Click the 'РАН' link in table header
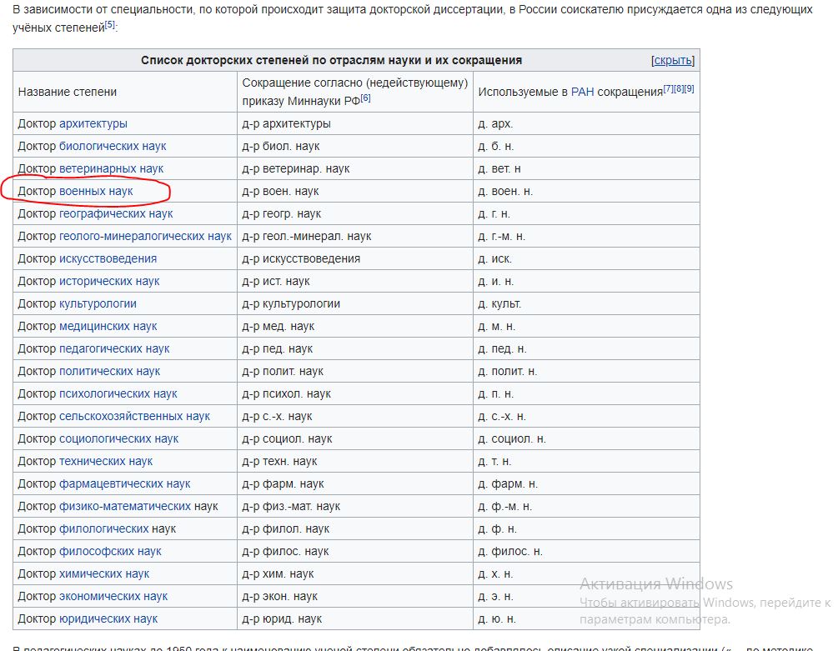Screen dimensions: 838x651 [x=582, y=92]
